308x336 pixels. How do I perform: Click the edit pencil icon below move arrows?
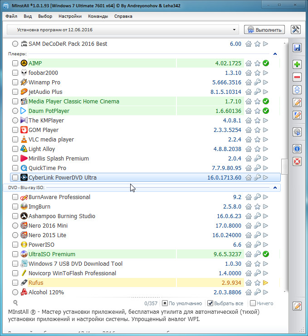pyautogui.click(x=297, y=102)
